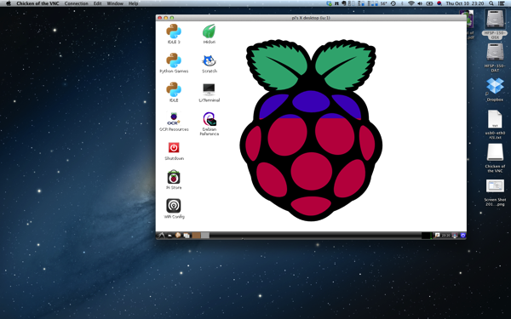Select the IDLE icon below Python Games
This screenshot has height=319, width=511.
(x=174, y=92)
